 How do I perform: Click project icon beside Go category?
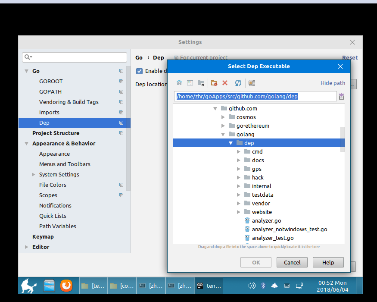click(x=121, y=71)
